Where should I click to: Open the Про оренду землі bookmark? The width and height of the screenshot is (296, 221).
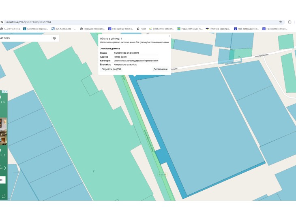(121, 29)
